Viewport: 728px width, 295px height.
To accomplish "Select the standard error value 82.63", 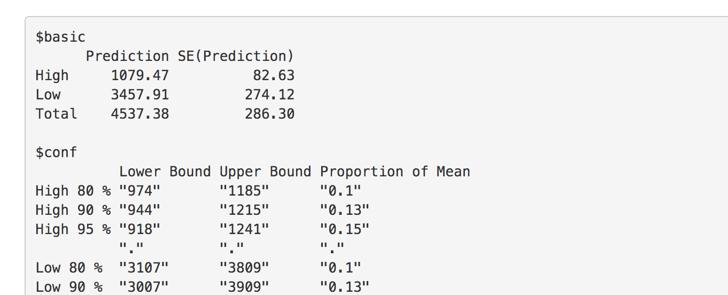I will pos(274,75).
